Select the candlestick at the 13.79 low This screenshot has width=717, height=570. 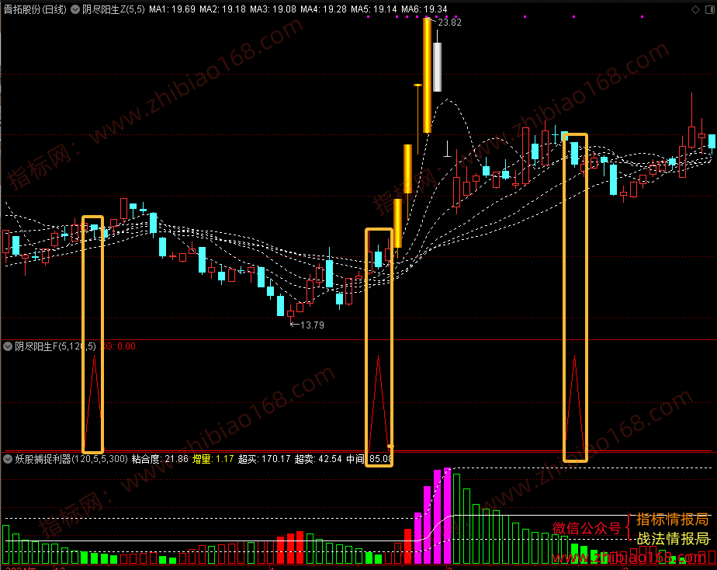tap(290, 314)
